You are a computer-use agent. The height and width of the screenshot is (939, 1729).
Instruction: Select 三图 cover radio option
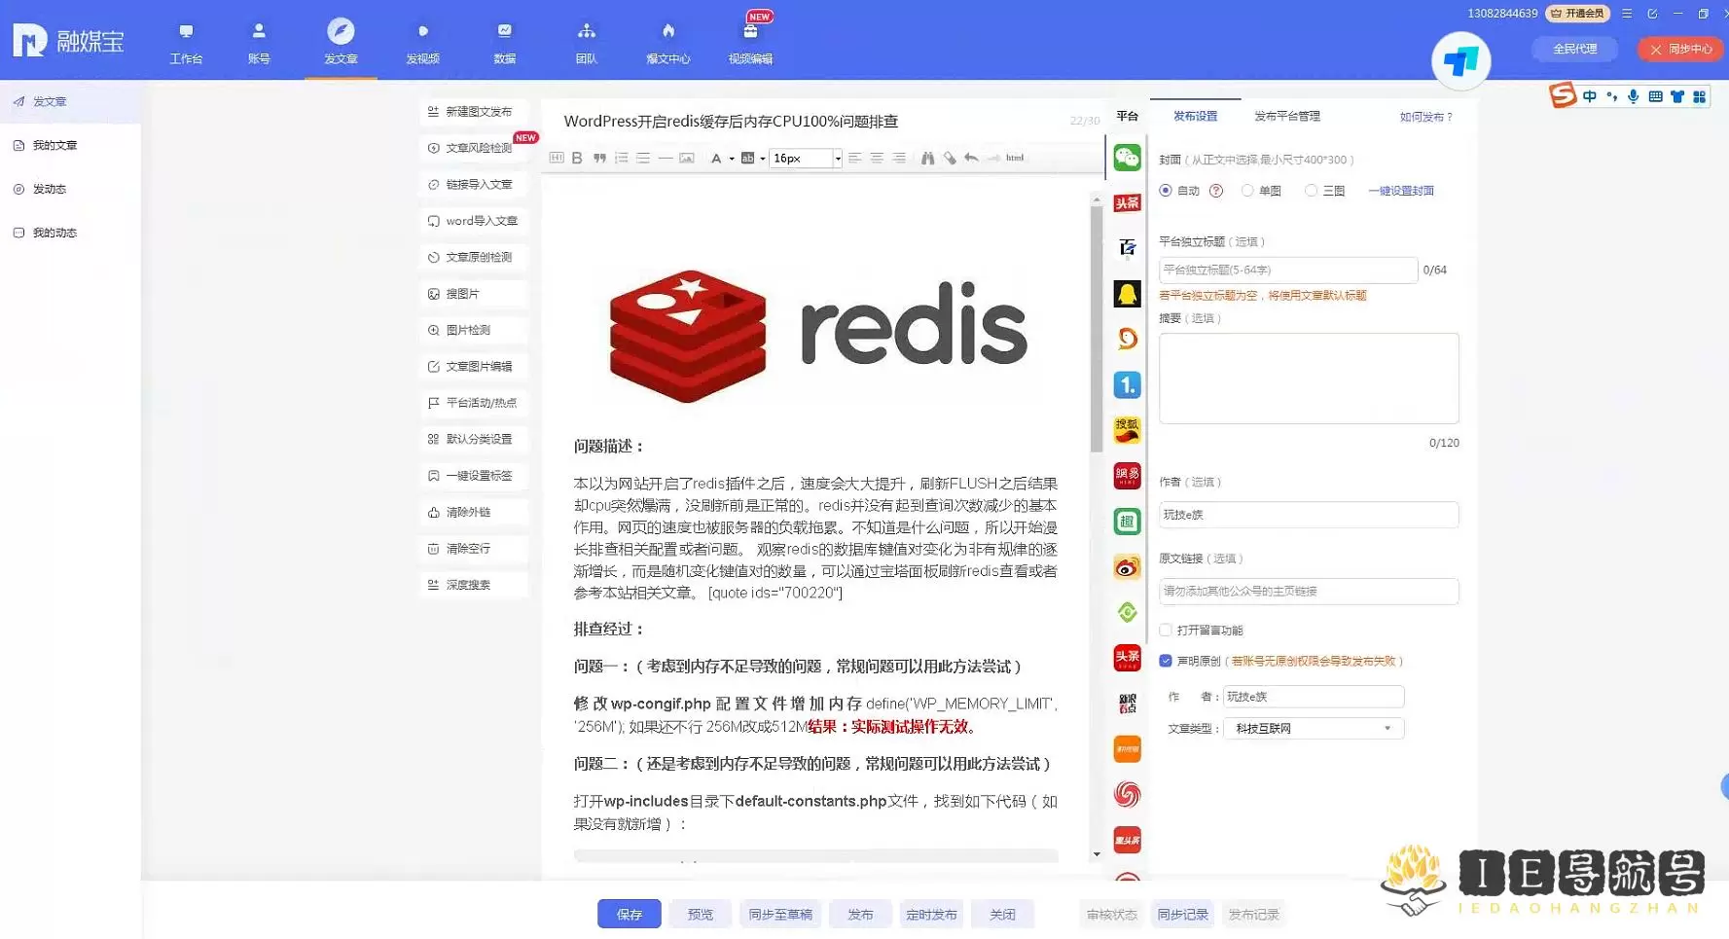pyautogui.click(x=1312, y=191)
